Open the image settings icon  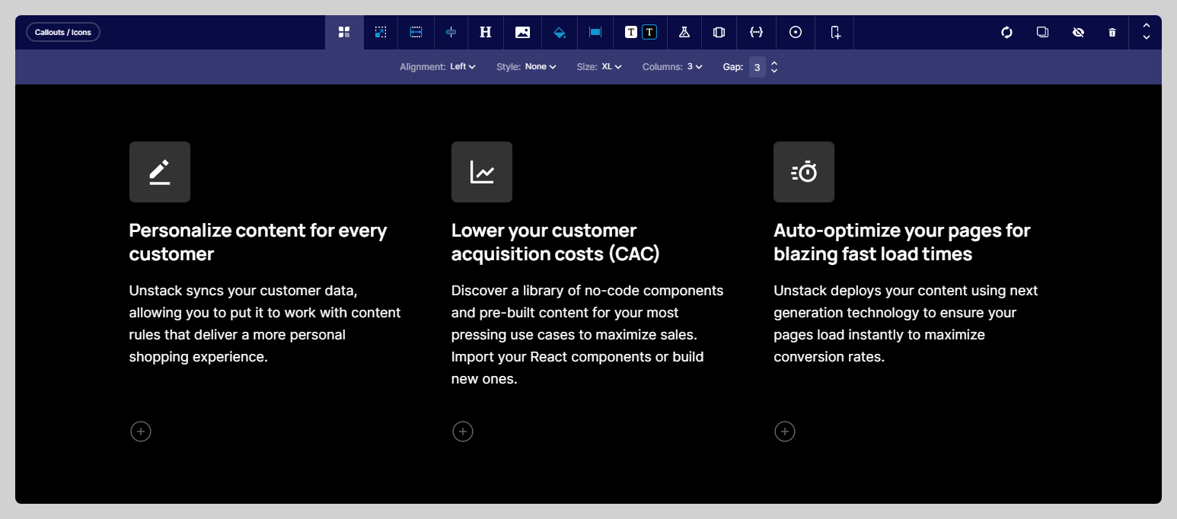[x=522, y=32]
